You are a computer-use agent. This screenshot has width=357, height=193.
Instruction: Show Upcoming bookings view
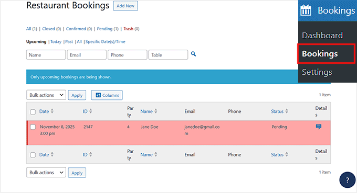click(x=36, y=42)
